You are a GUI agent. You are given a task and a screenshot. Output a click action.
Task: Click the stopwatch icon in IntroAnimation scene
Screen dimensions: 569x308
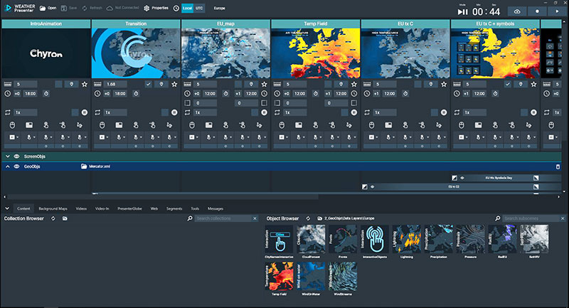point(46,93)
